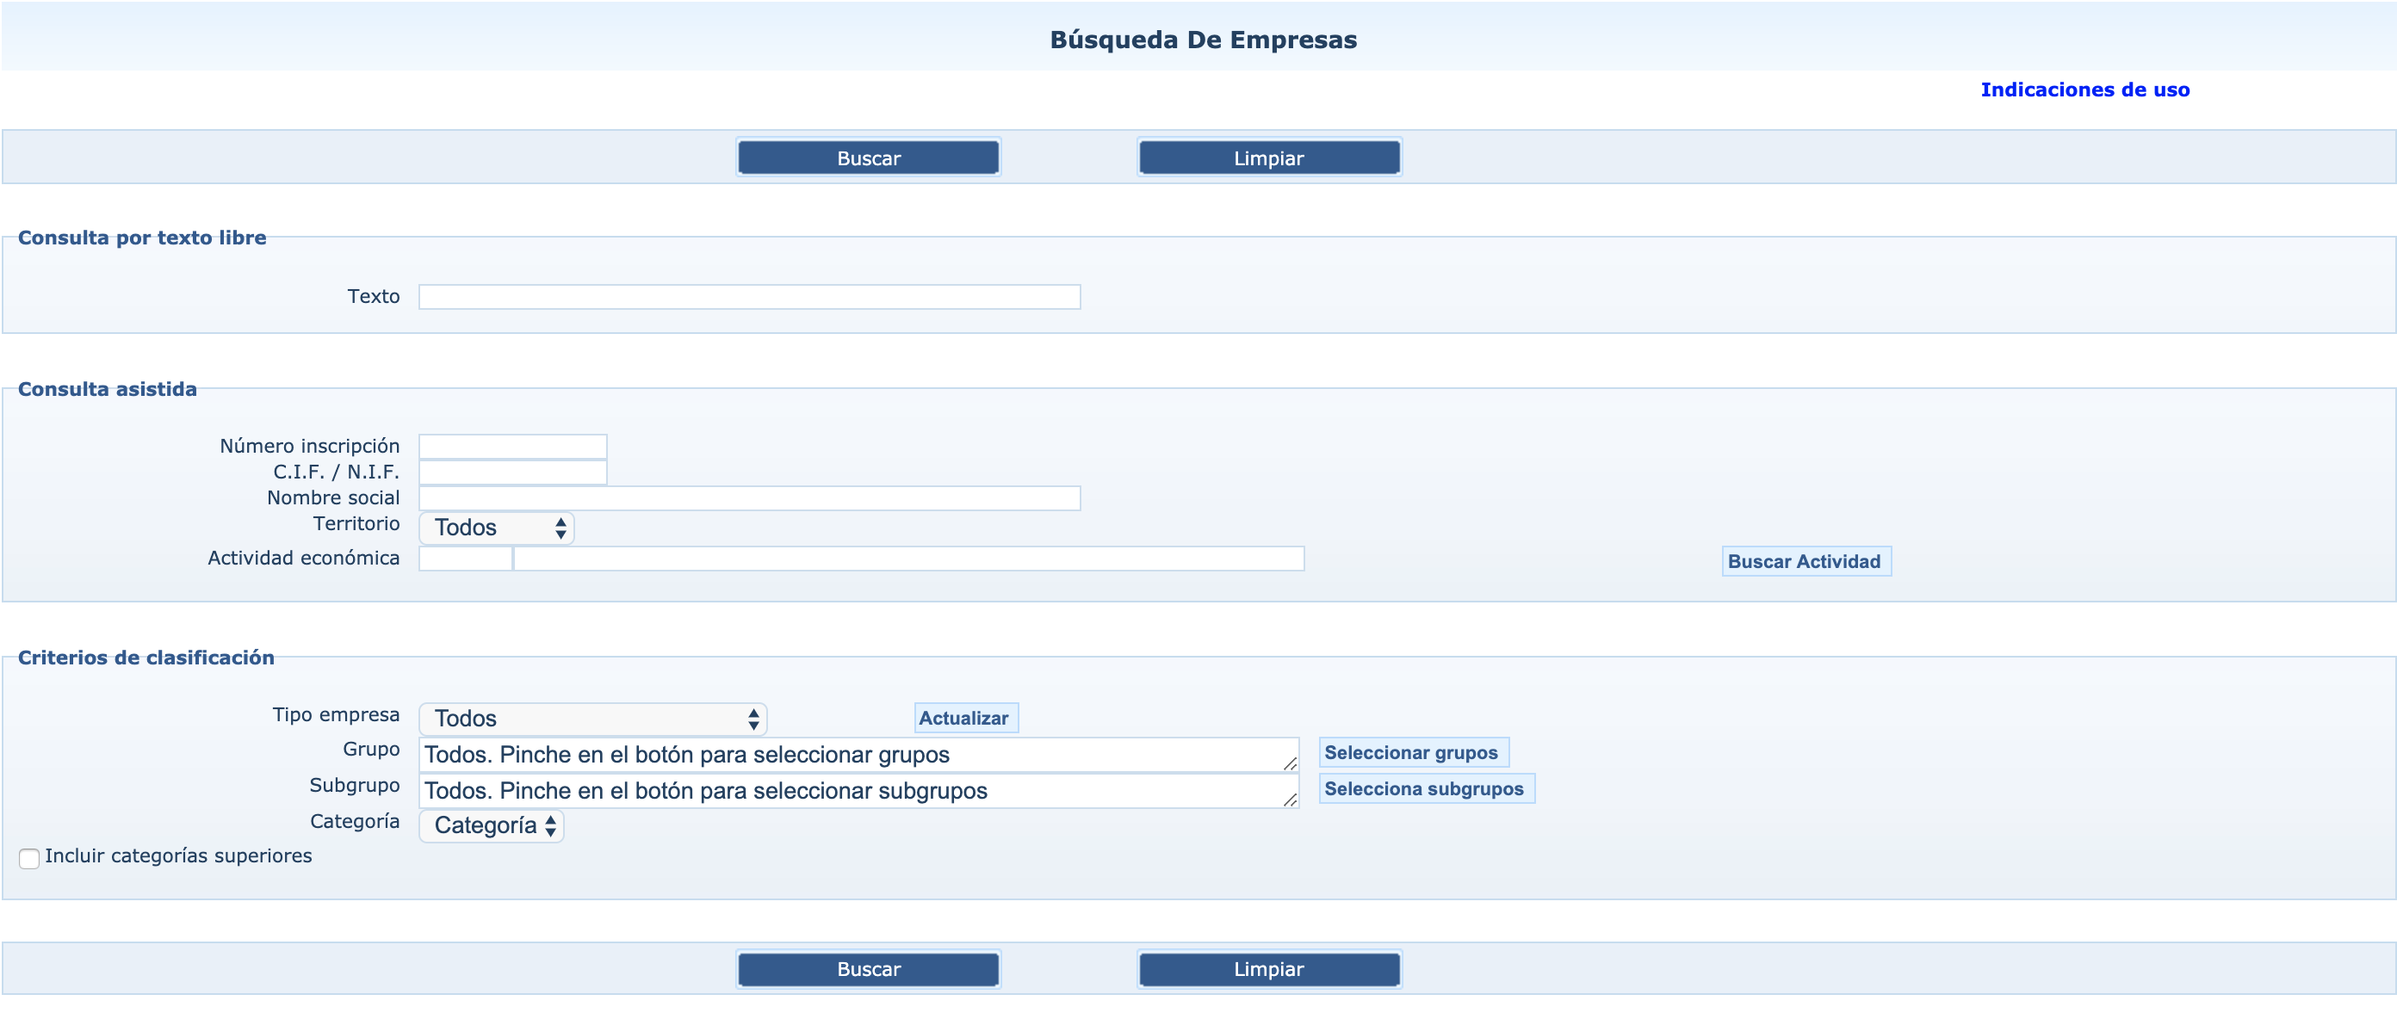Expand the Tipo empresa dropdown

(592, 719)
